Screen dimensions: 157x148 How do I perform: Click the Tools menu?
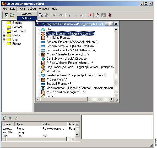[x=21, y=9]
